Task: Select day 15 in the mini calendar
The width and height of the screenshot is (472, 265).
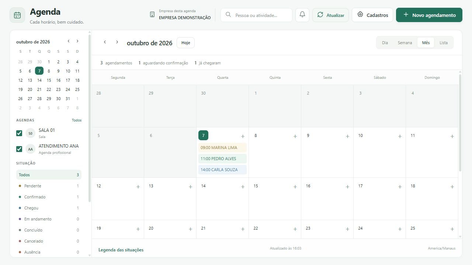Action: [49, 80]
